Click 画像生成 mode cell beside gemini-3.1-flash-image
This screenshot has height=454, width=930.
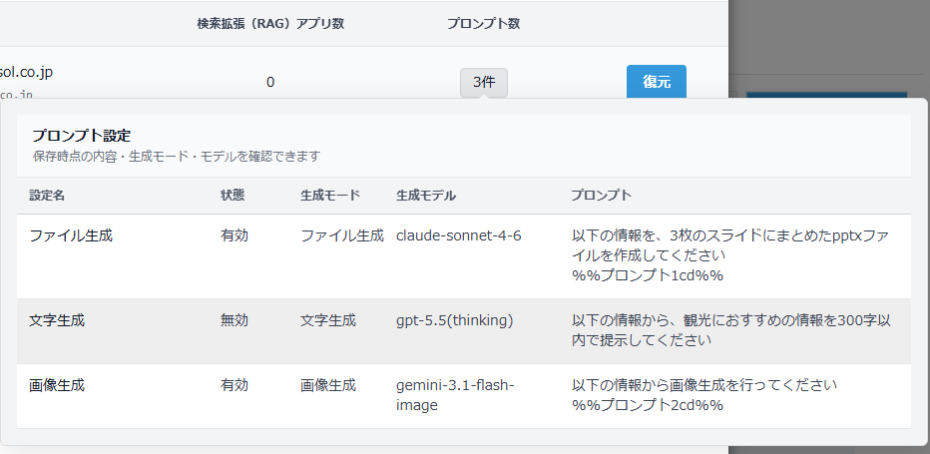pyautogui.click(x=328, y=385)
